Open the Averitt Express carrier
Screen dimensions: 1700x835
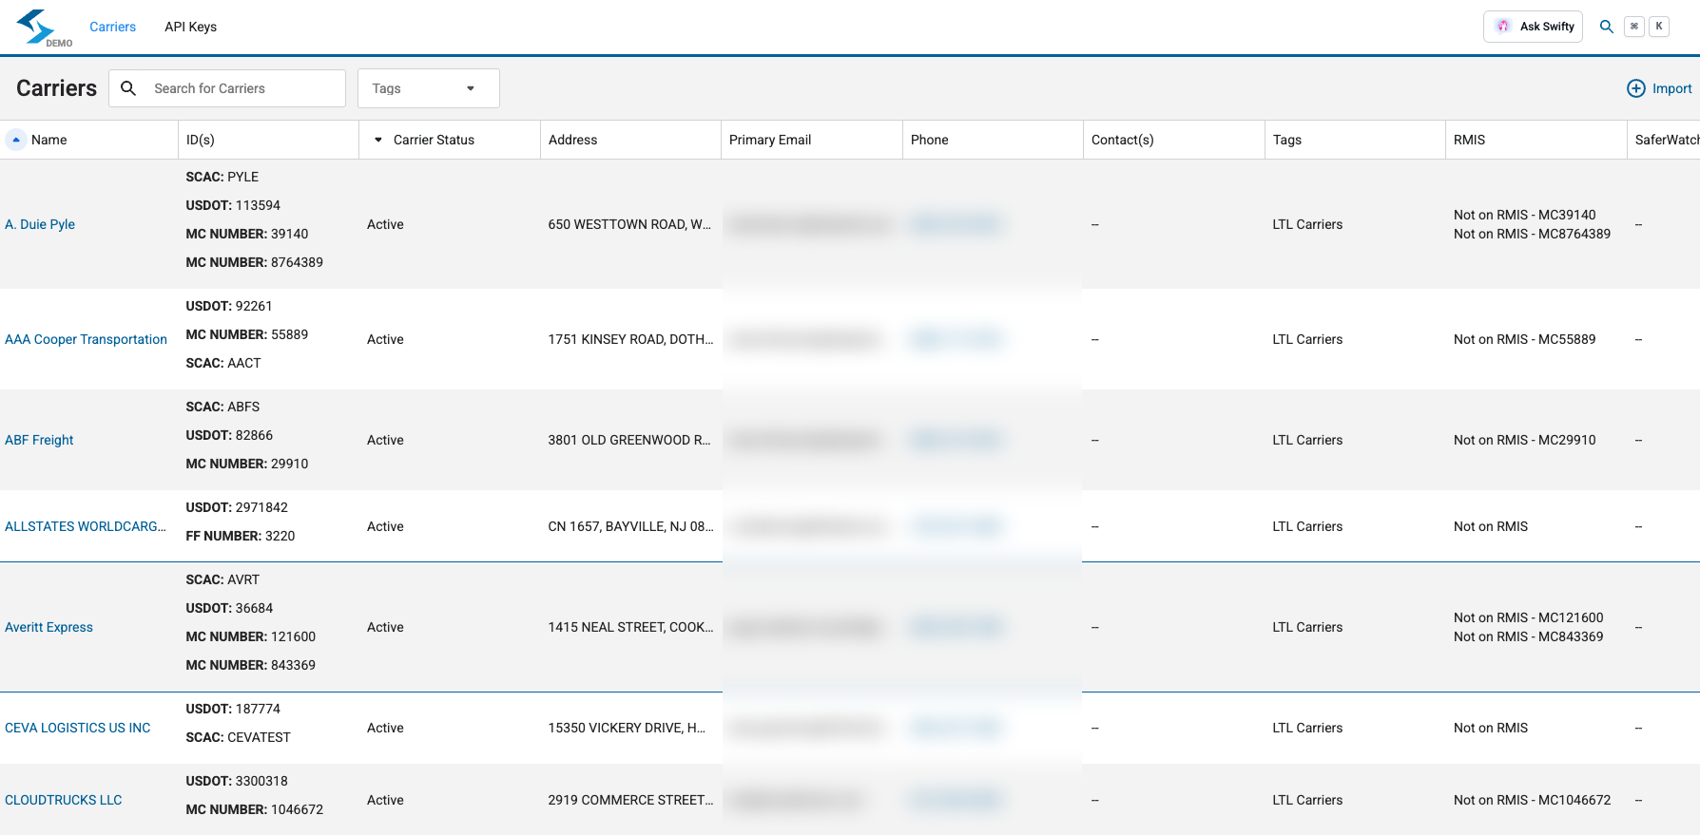48,627
